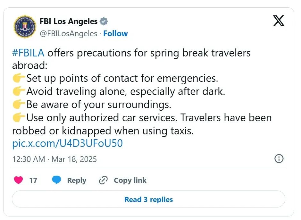Like the post with heart icon
This screenshot has width=301, height=220.
(18, 180)
